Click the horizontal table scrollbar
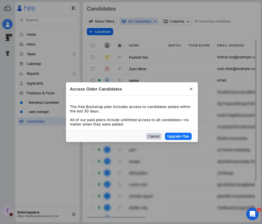 (116, 217)
